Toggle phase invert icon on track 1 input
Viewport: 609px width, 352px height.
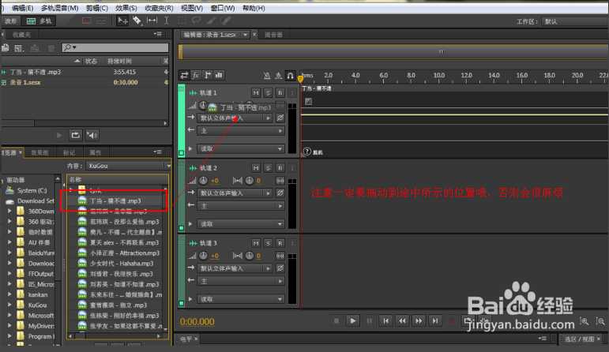(x=280, y=118)
